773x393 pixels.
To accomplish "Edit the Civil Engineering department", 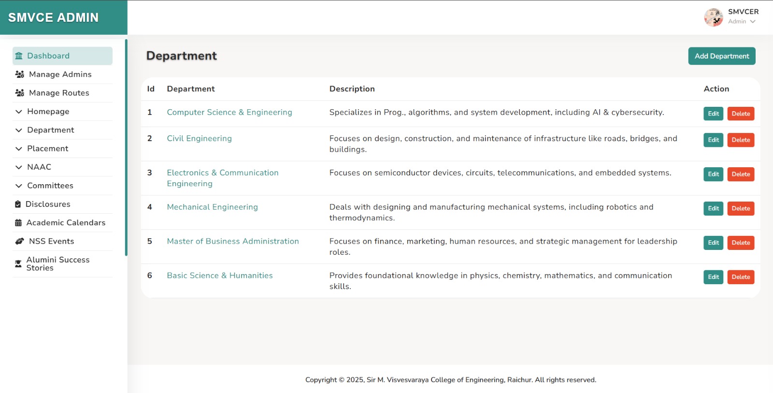I will pos(713,140).
